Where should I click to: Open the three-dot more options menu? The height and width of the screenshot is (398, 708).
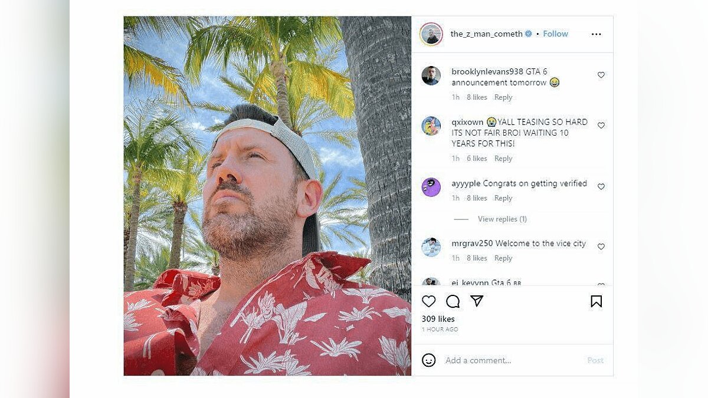coord(596,34)
